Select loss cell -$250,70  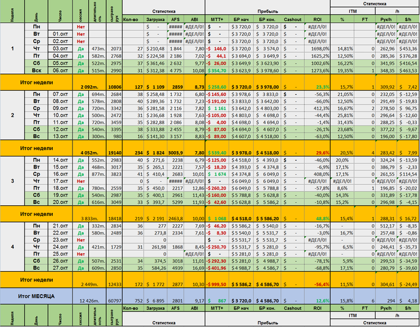click(217, 247)
